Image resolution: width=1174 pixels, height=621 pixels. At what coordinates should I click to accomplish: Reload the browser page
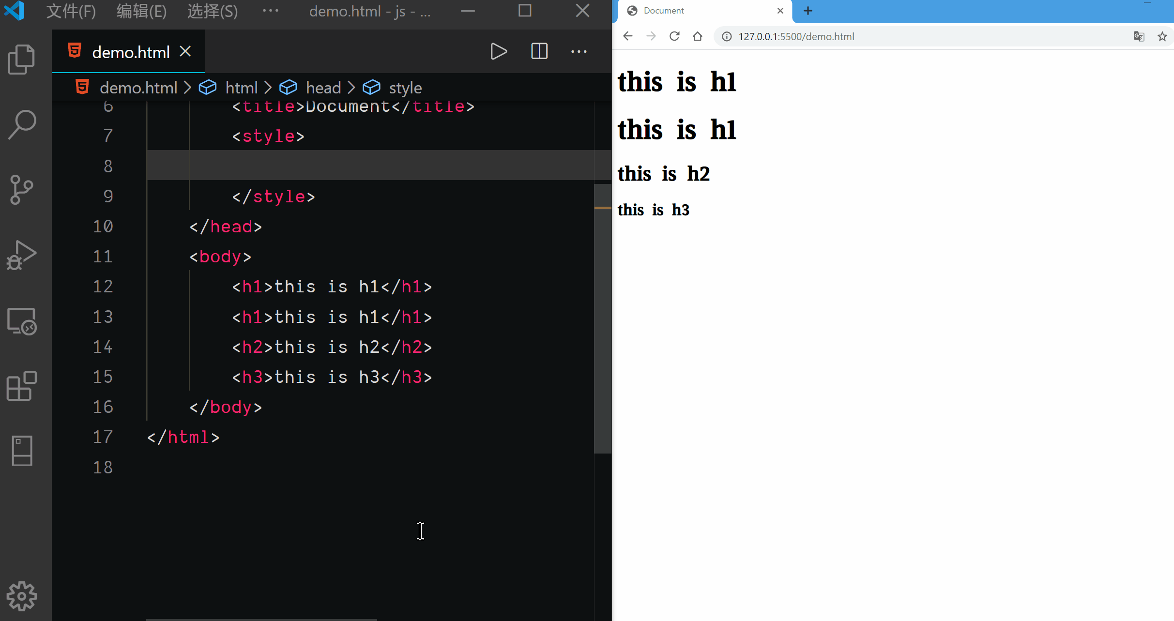[x=674, y=36]
